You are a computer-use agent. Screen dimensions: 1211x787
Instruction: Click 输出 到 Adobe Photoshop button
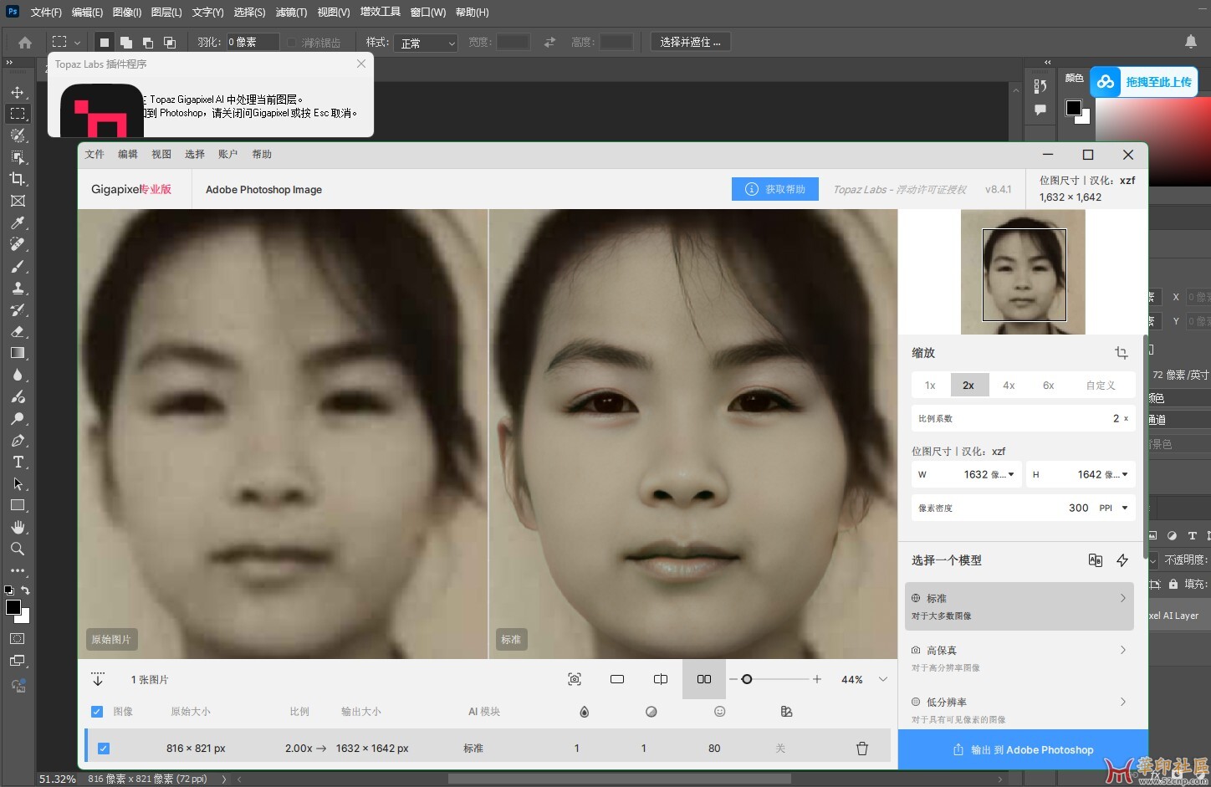tap(1023, 750)
